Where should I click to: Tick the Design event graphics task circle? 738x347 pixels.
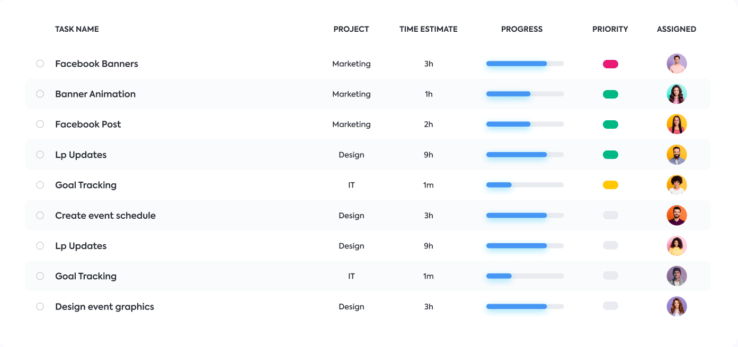[x=40, y=307]
